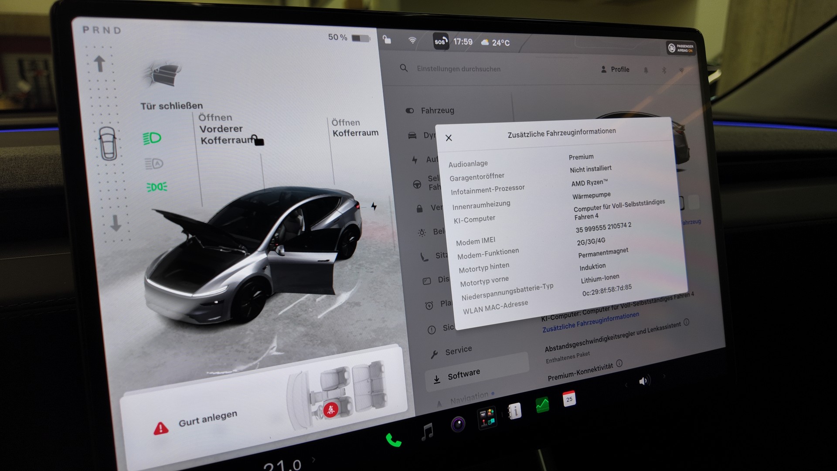This screenshot has width=837, height=471.
Task: Open the green energy graph app
Action: click(x=542, y=405)
